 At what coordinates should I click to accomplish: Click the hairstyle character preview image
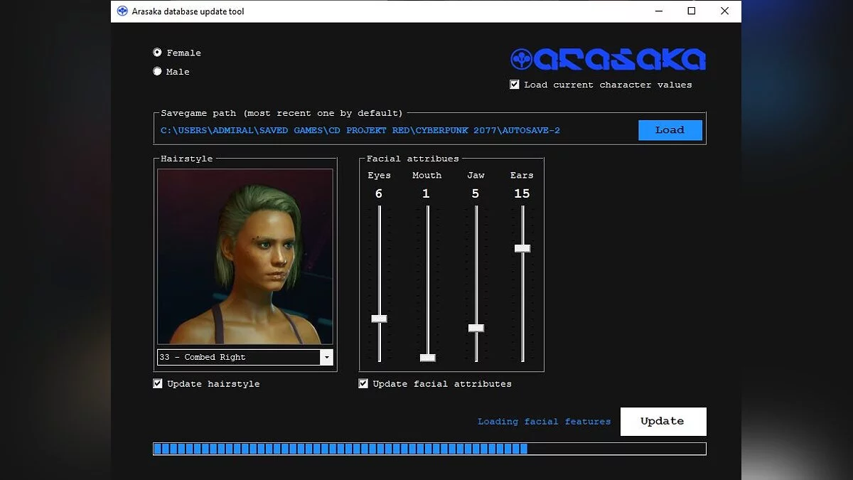245,257
